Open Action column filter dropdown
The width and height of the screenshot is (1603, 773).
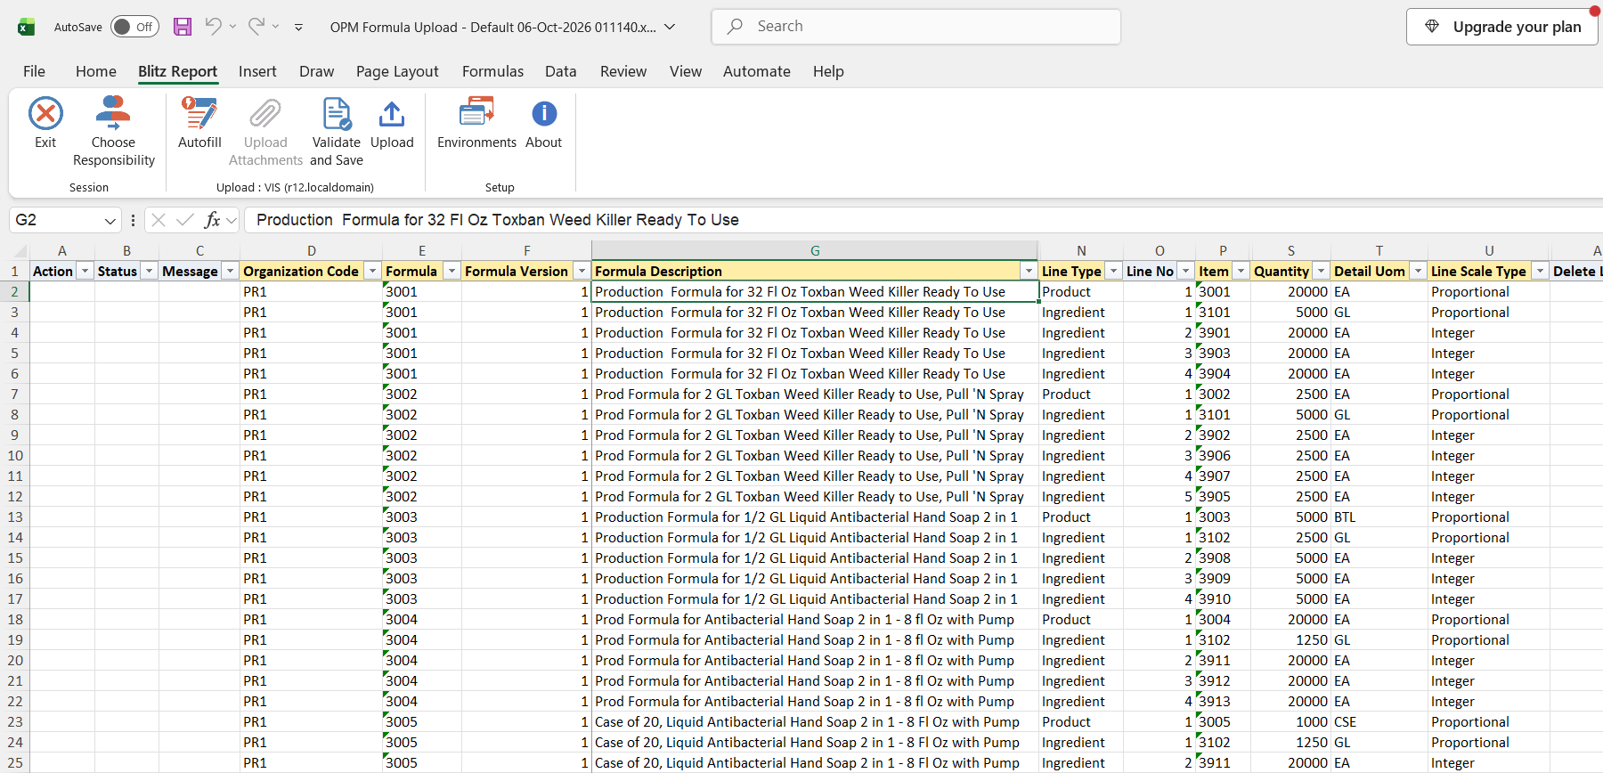coord(85,272)
